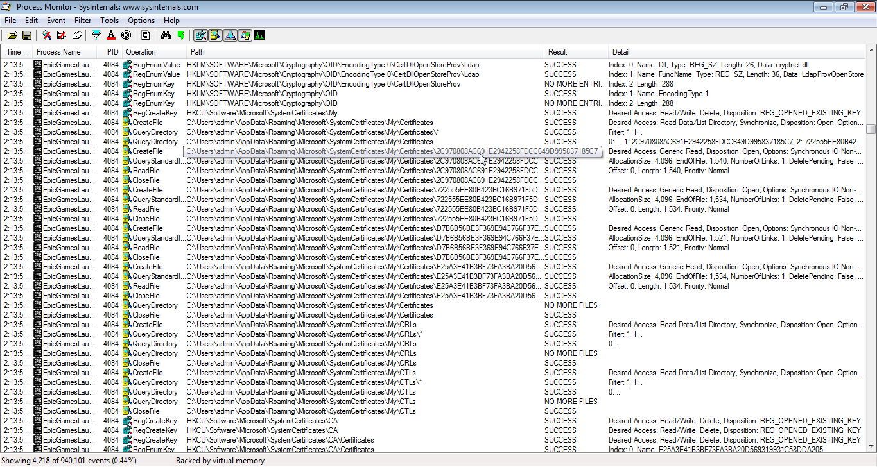Toggle Show Profiling Events graph button

click(x=259, y=35)
